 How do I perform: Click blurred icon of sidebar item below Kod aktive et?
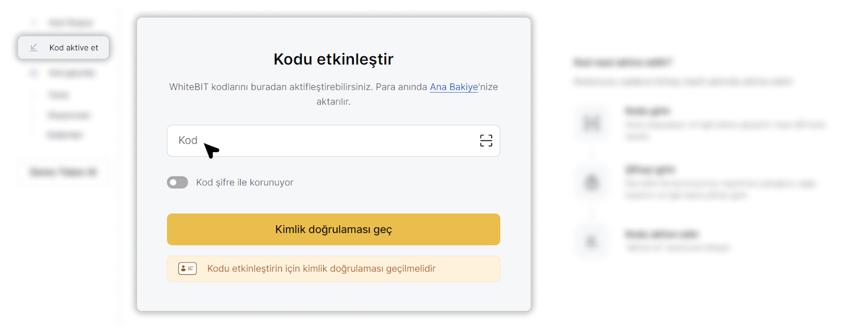[x=34, y=73]
